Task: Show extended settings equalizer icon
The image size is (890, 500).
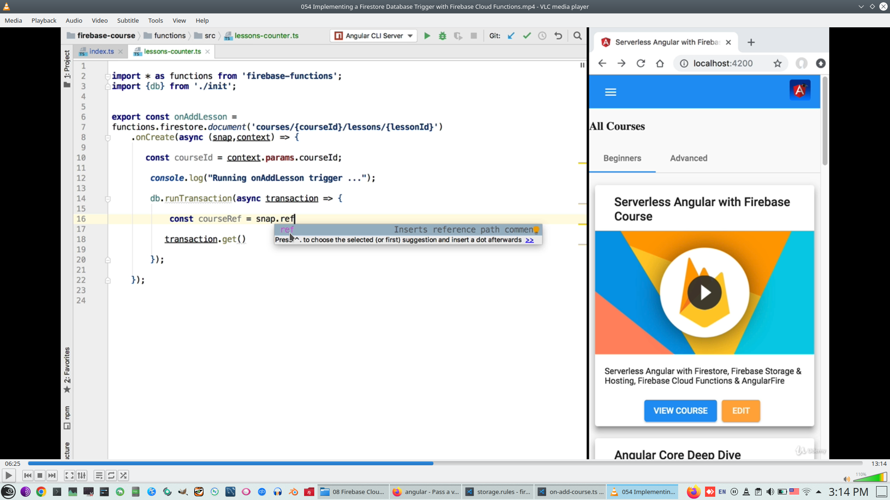Action: pyautogui.click(x=82, y=475)
